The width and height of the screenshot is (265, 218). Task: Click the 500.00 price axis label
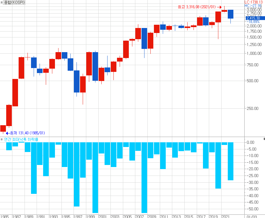[x=255, y=81]
